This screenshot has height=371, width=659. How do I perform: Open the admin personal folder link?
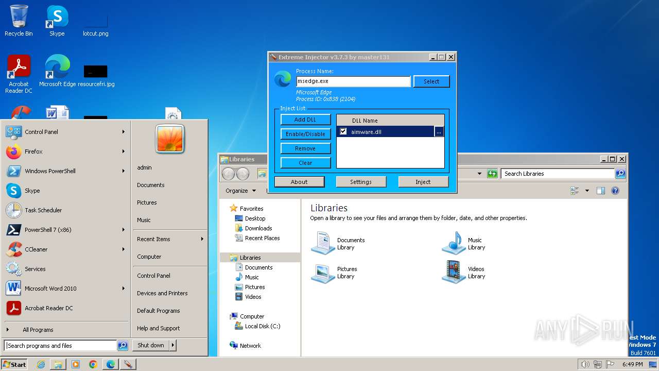point(144,167)
